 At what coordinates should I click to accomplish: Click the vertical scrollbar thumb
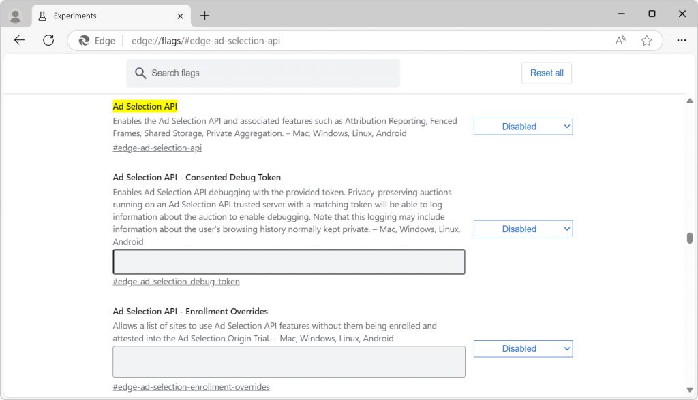click(690, 237)
